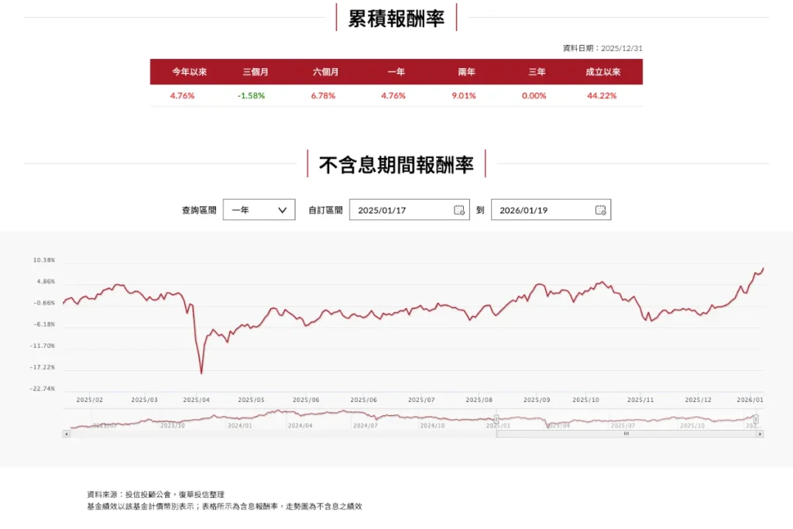Click the 10.38% y-axis label

tap(44, 260)
